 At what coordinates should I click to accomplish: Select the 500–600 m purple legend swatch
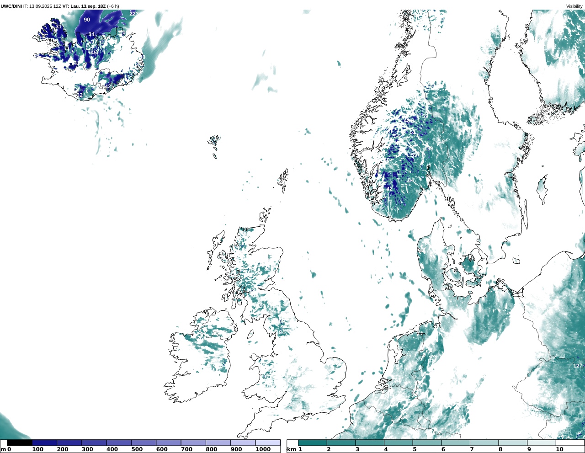tap(144, 442)
